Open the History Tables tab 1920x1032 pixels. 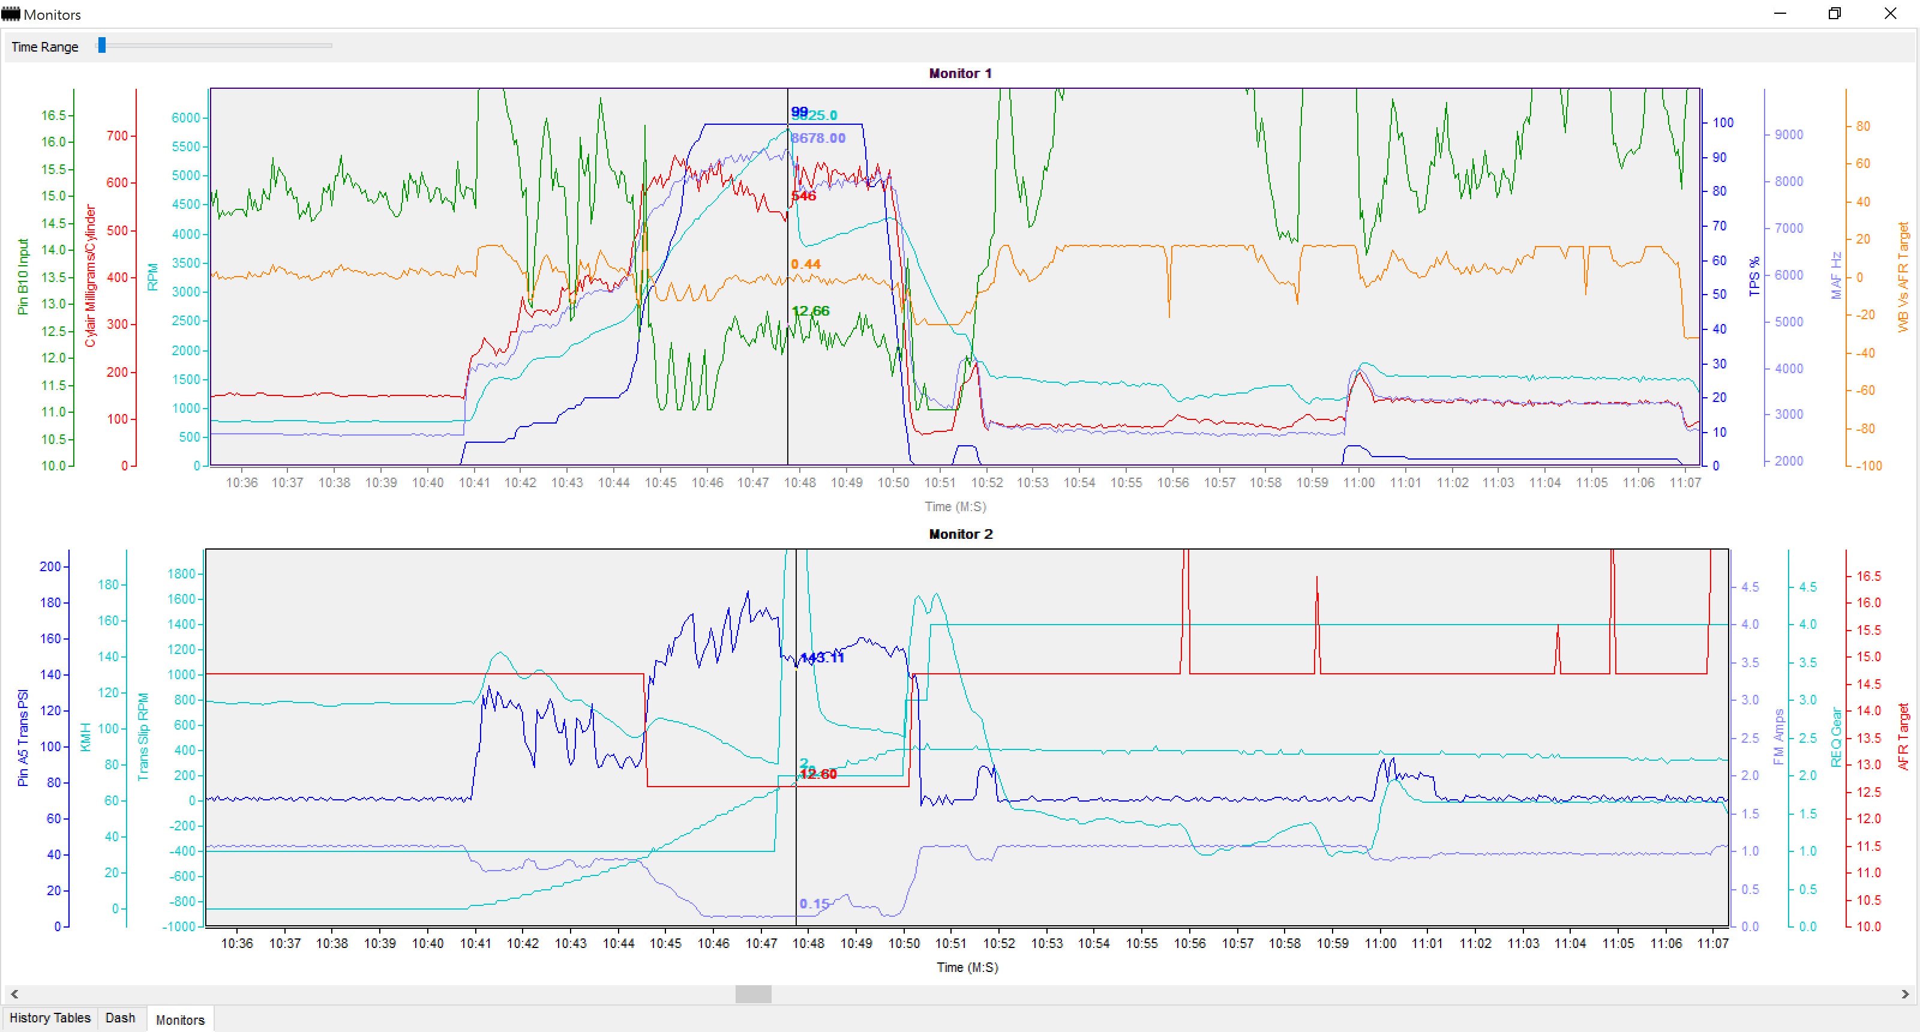pos(50,1018)
